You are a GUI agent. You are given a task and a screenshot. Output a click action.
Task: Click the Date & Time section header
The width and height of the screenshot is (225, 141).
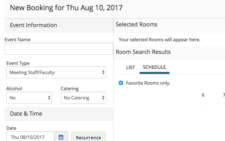pyautogui.click(x=26, y=114)
